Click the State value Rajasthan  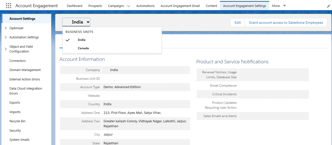tap(112, 143)
